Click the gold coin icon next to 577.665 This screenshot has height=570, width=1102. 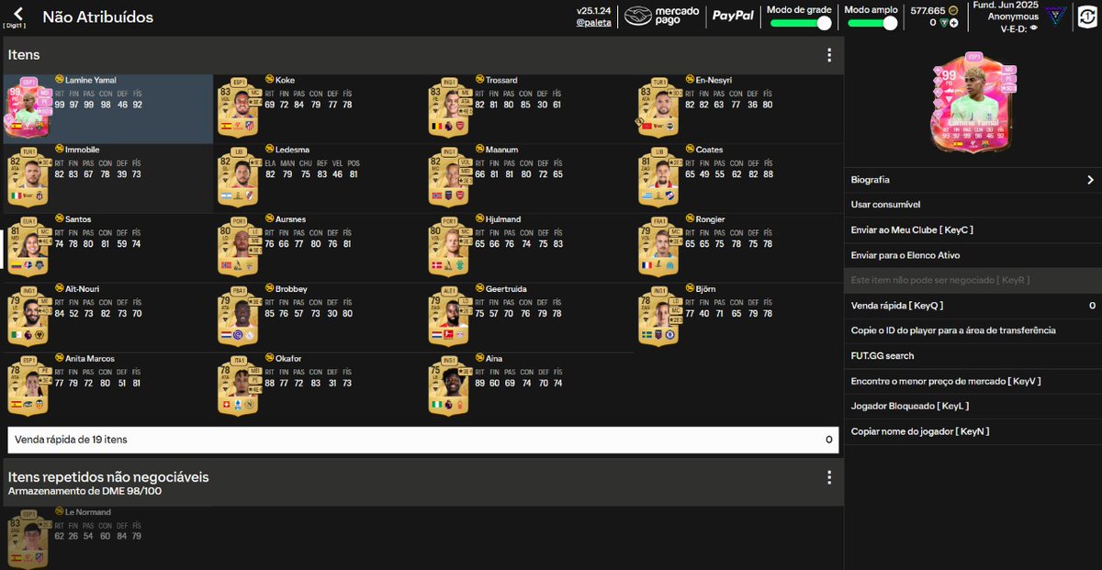[x=952, y=11]
